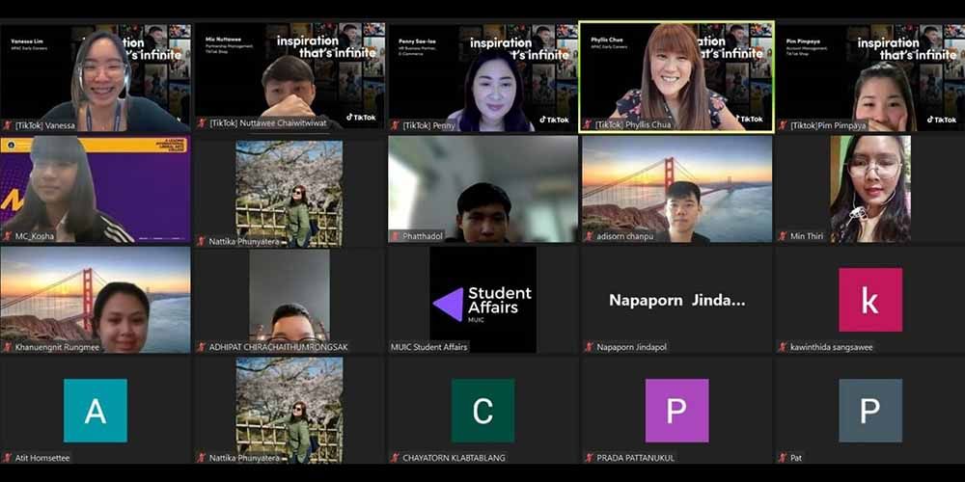The height and width of the screenshot is (482, 965).
Task: Click muted mic icon next to [TikTok] Penny
Action: tap(395, 125)
